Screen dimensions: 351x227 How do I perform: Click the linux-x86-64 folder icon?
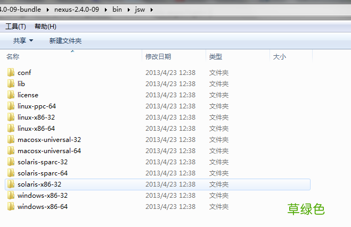11,128
